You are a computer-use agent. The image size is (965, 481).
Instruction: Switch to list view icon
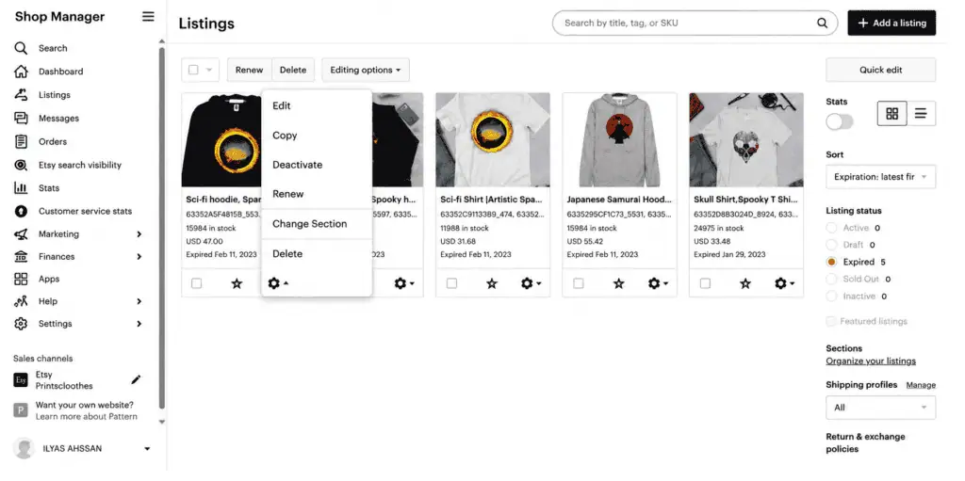(921, 114)
